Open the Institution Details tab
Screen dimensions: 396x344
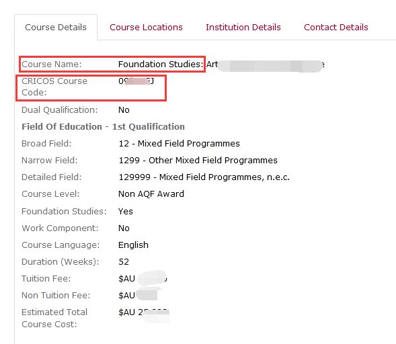click(x=243, y=27)
